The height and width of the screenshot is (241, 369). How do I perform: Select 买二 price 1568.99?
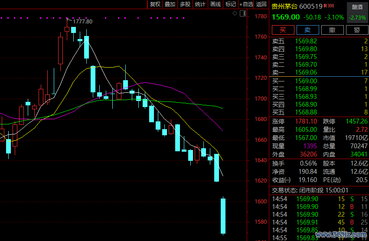coord(306,89)
